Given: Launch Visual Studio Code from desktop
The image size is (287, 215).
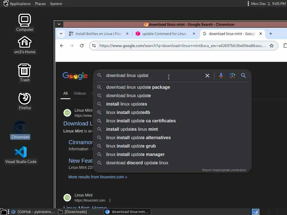Looking at the screenshot, I should click(x=21, y=155).
